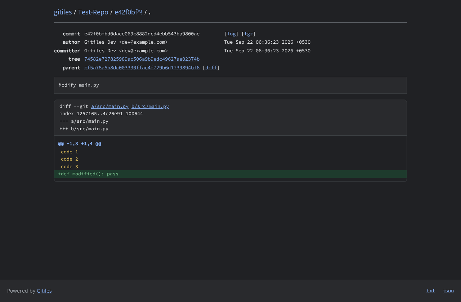Click the index 1257165..4c26e91 line
461x302 pixels.
point(101,114)
